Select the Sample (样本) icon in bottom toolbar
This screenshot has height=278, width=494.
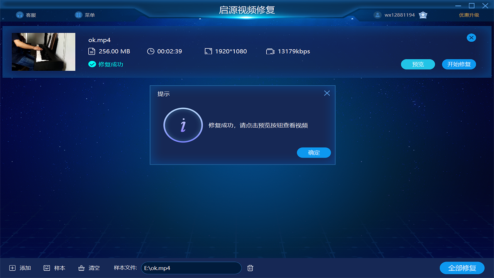47,268
